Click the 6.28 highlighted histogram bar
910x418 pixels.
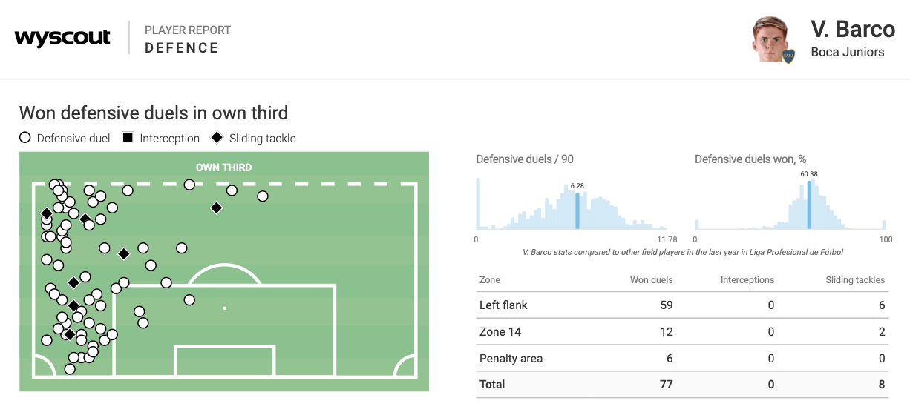tap(577, 210)
